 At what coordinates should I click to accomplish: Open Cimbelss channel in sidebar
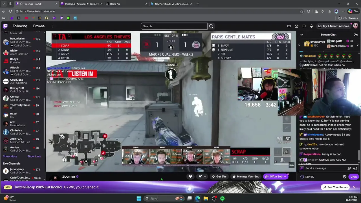click(23, 132)
